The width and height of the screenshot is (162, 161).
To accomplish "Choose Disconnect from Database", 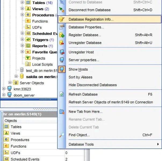I will click(110, 10).
